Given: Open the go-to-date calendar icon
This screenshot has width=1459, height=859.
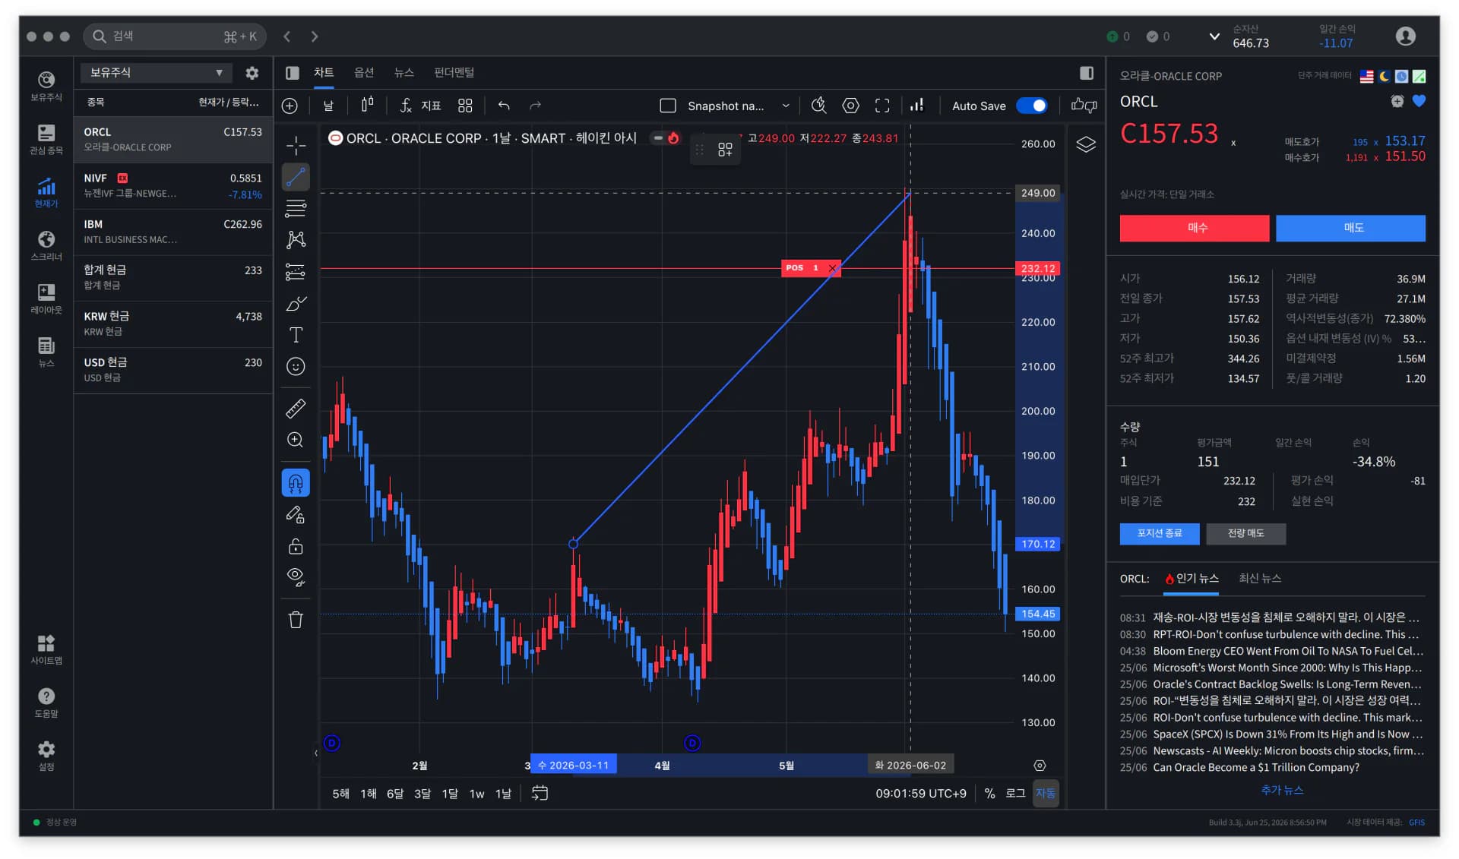Looking at the screenshot, I should pos(540,793).
